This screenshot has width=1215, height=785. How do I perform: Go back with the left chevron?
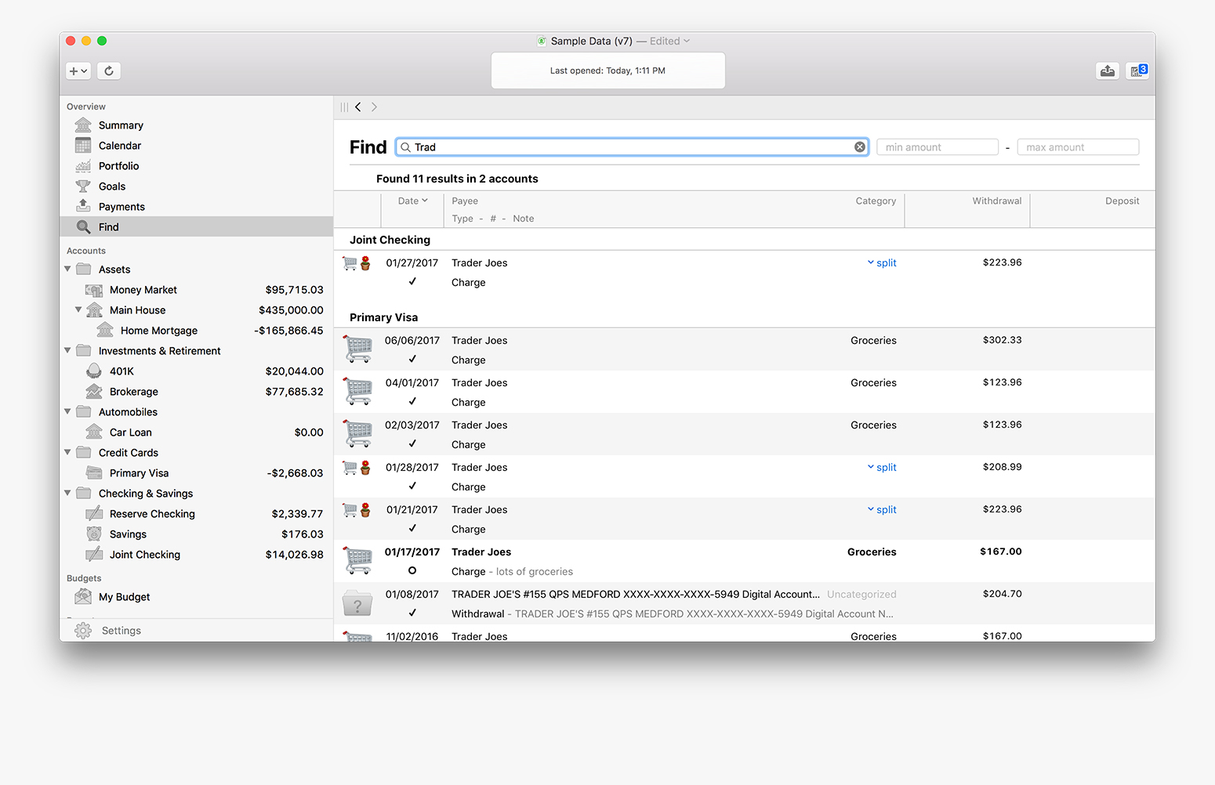coord(358,107)
